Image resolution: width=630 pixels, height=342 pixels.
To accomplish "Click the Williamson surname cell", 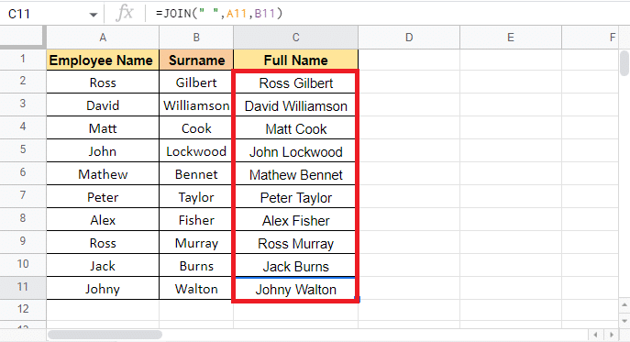I will [196, 105].
